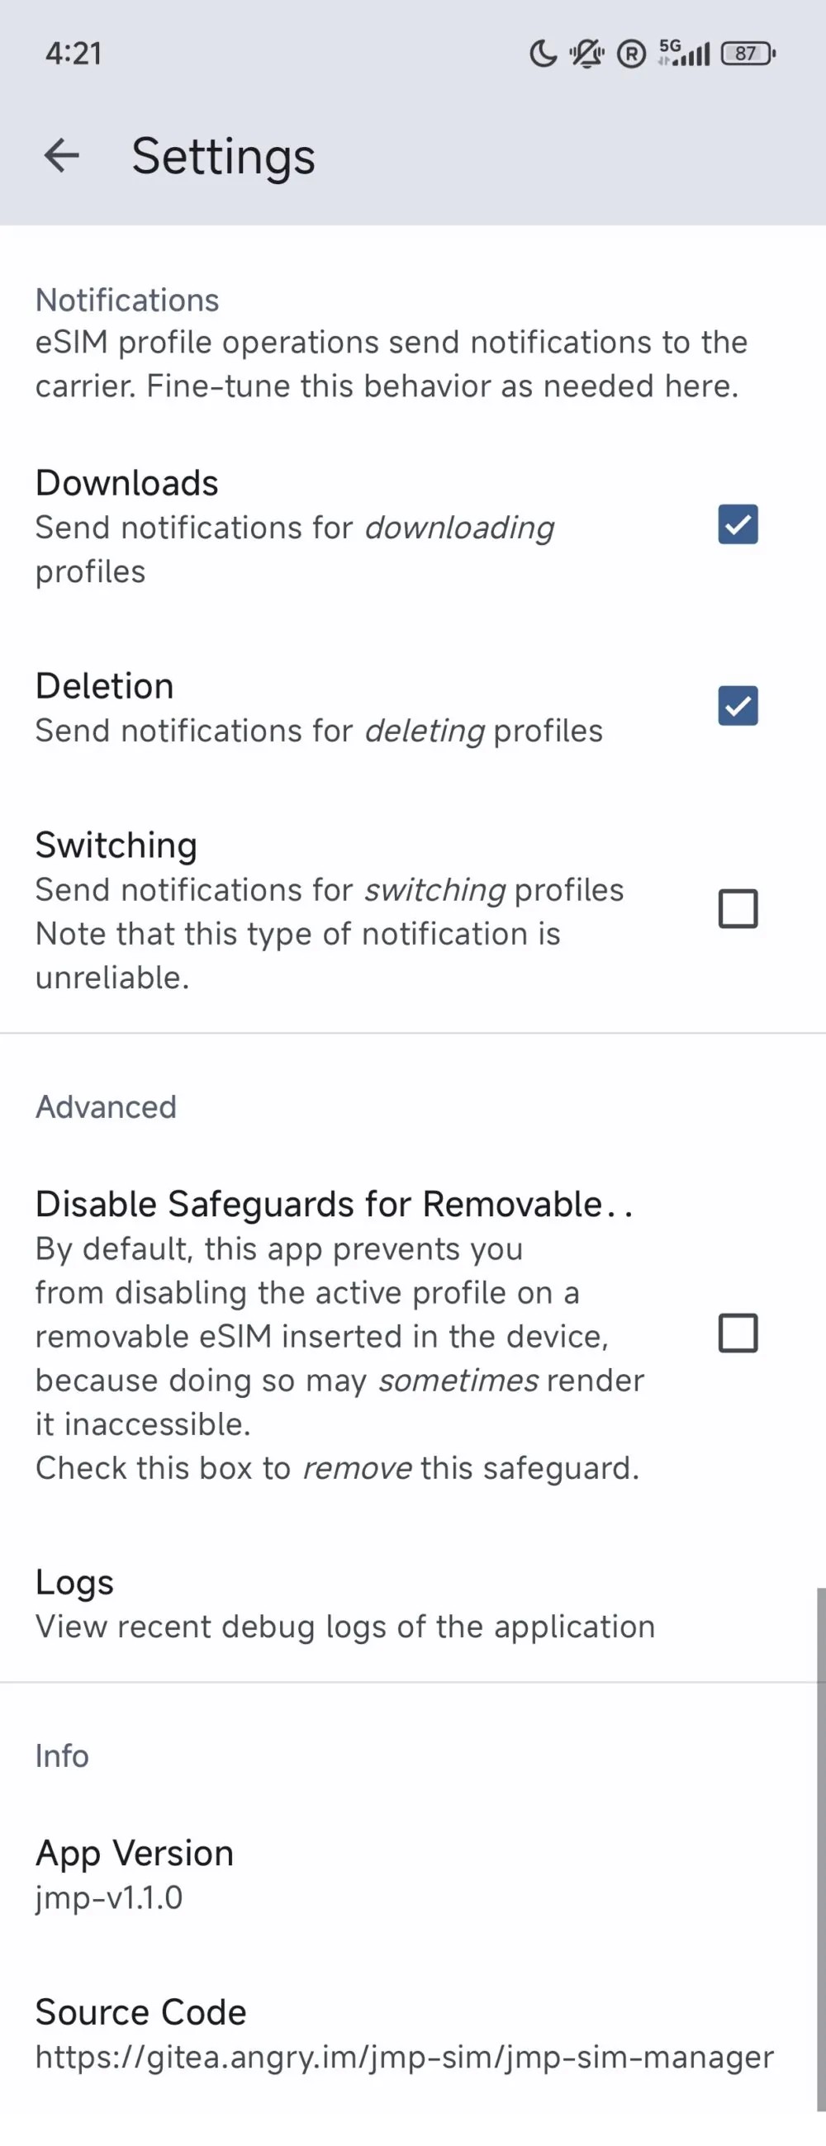Tap the 5G signal strength icon

pos(684,53)
